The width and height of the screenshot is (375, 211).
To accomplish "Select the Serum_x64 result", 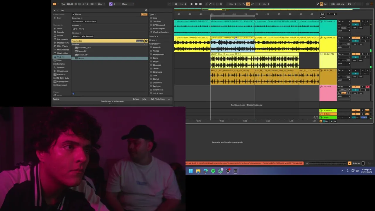I will (x=83, y=55).
